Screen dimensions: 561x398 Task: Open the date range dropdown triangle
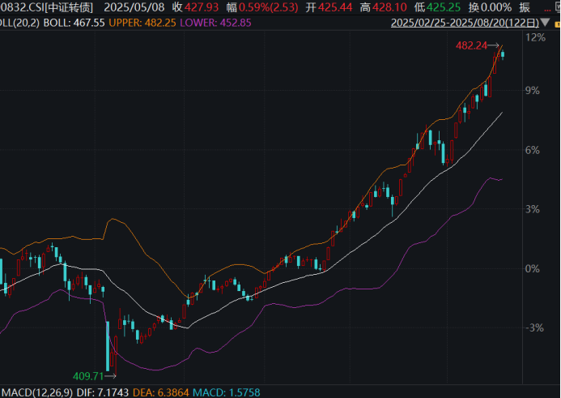pos(546,23)
